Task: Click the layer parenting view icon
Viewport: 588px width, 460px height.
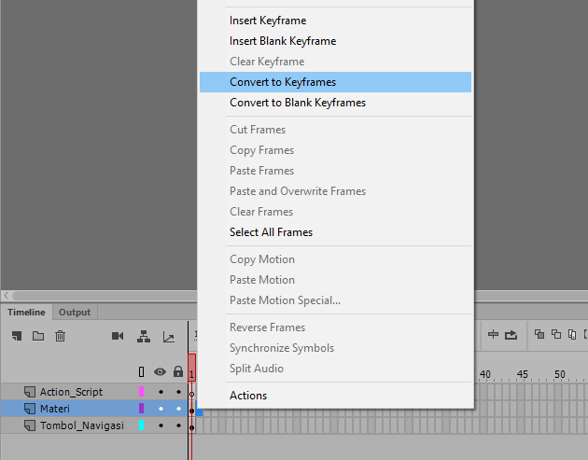Action: [144, 337]
